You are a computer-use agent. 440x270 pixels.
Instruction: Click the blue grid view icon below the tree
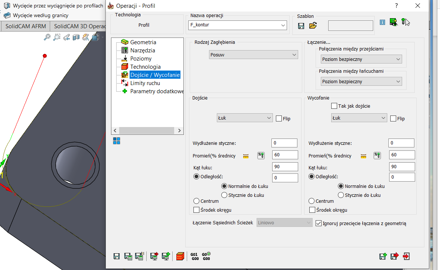pyautogui.click(x=117, y=141)
